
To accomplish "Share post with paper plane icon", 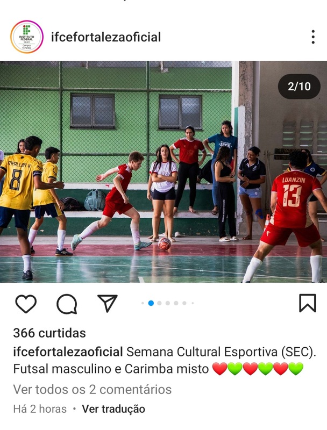I will [108, 303].
